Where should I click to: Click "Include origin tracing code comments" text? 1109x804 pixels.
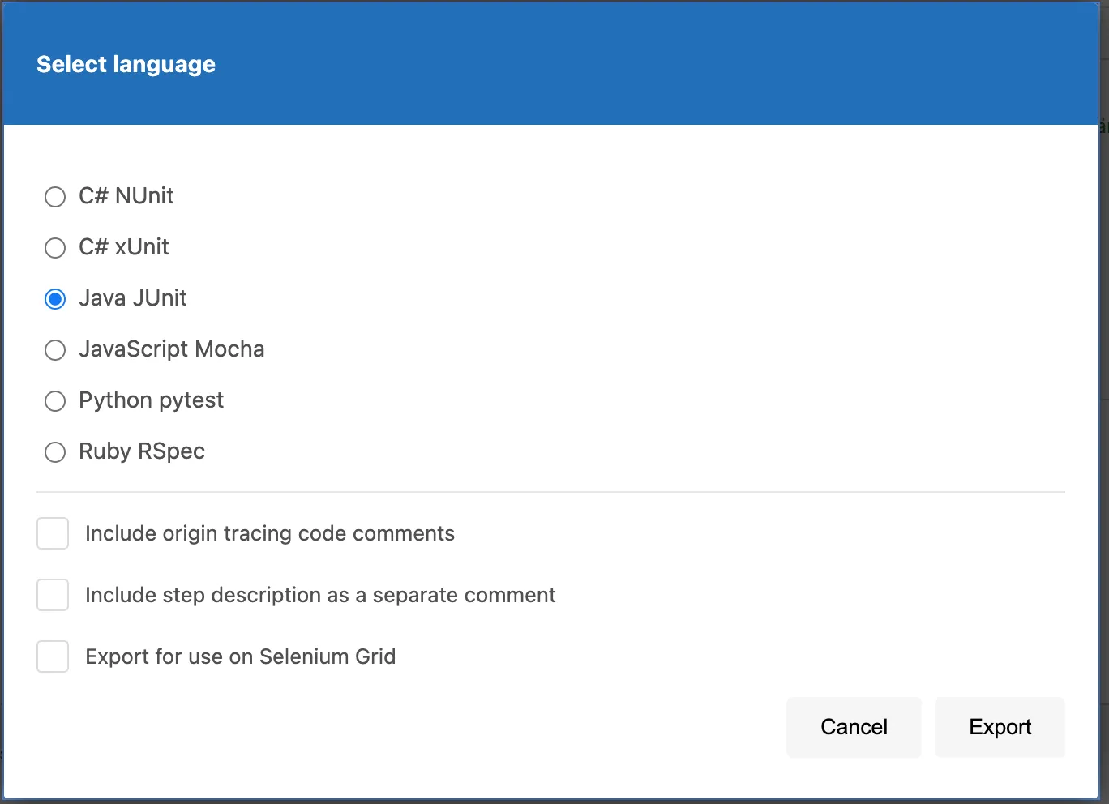pos(270,534)
